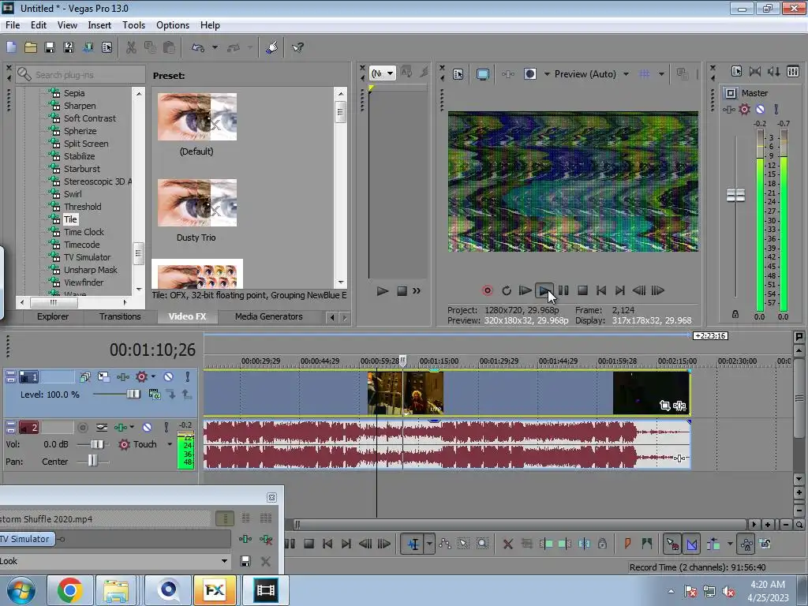
Task: Switch to the Transitions tab
Action: point(120,316)
